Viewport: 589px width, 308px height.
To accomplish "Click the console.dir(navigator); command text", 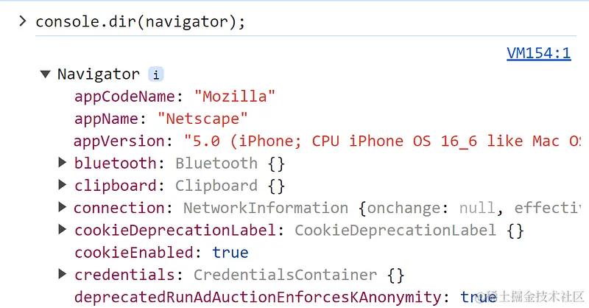I will 140,21.
